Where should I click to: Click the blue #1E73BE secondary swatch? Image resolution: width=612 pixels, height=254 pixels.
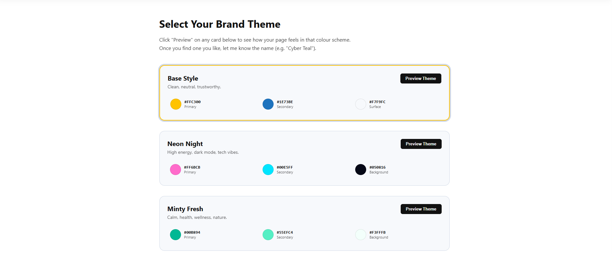268,104
